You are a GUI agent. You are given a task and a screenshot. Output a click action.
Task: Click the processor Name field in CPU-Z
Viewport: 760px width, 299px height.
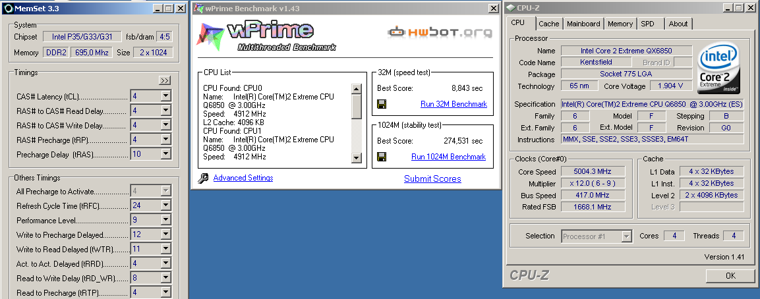[x=626, y=51]
